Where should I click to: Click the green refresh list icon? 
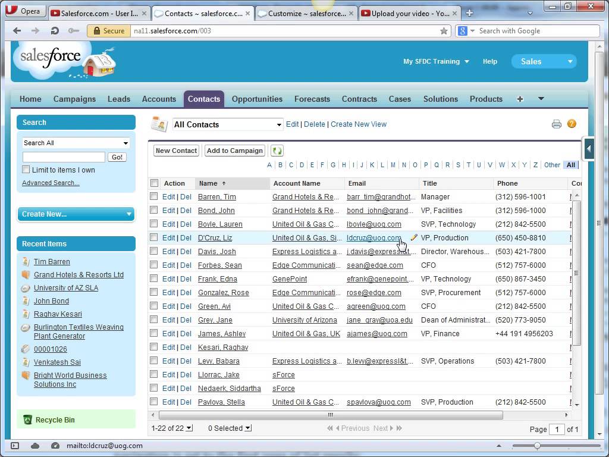click(x=277, y=151)
